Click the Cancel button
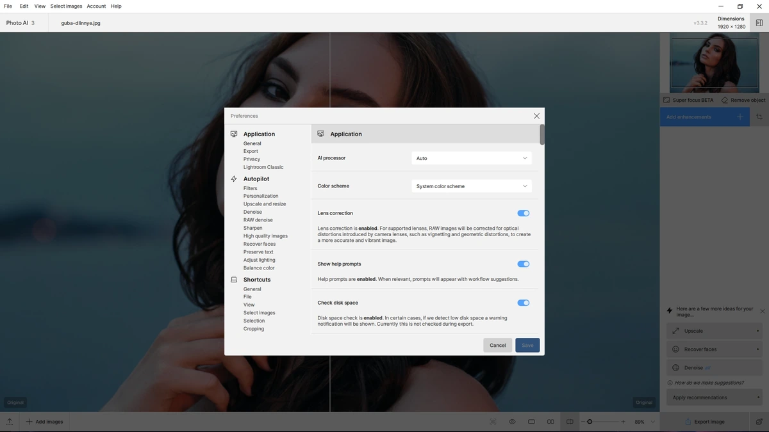Screen dimensions: 769x432 (498, 345)
